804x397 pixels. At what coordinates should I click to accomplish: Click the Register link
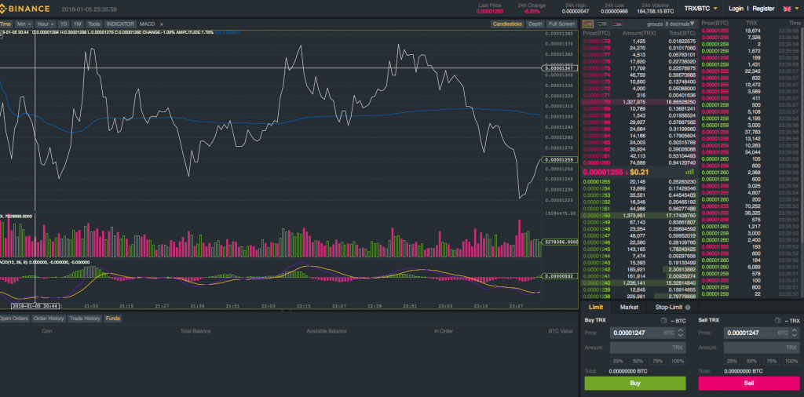coord(766,9)
